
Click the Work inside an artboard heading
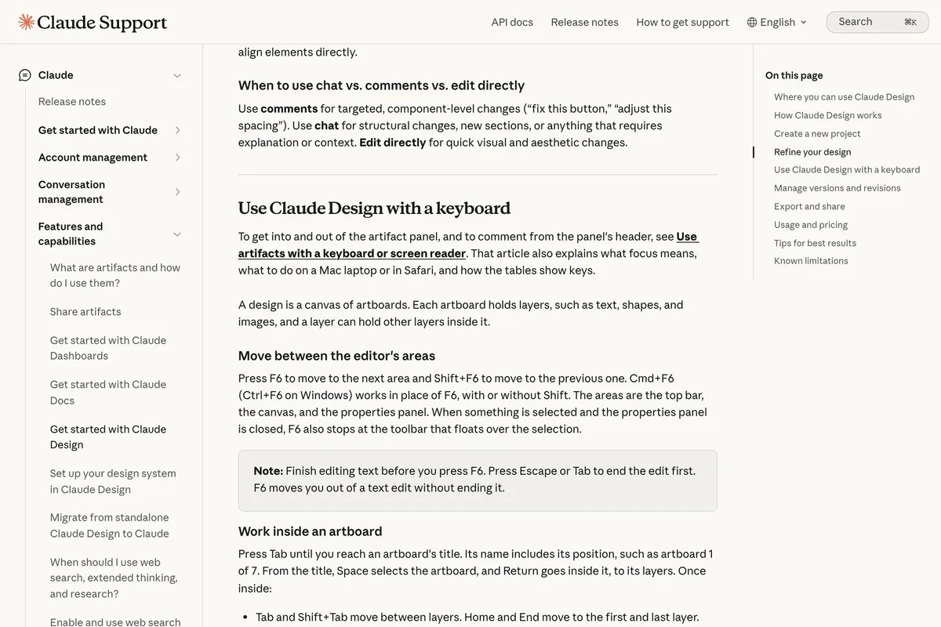click(310, 531)
